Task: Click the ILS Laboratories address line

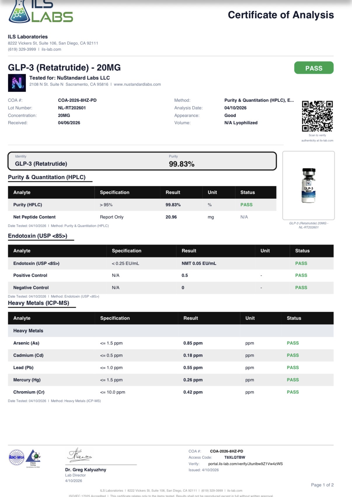Action: point(53,43)
